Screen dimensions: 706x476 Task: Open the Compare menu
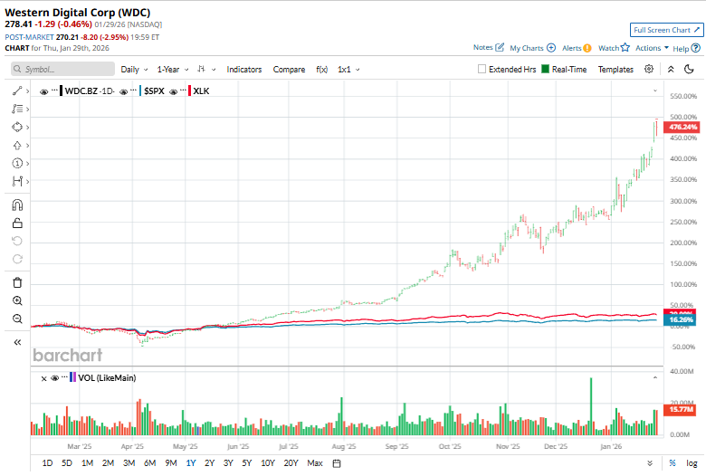[289, 70]
